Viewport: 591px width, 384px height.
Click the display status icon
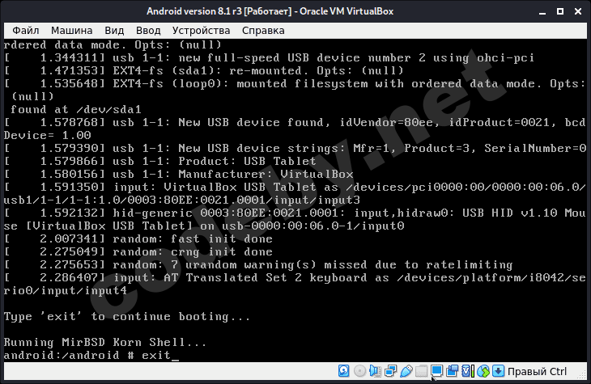pyautogui.click(x=436, y=371)
